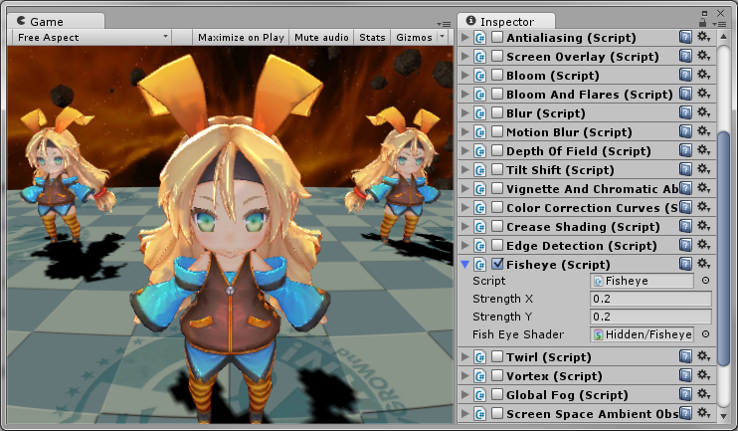Collapse the Fisheye component
Image resolution: width=738 pixels, height=431 pixels.
(465, 264)
